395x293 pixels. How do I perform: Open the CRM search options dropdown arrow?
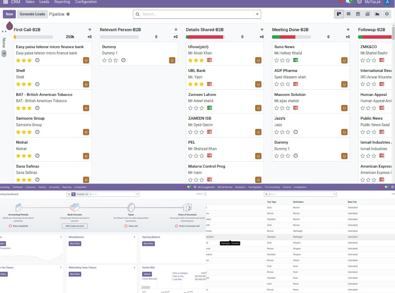tap(257, 14)
